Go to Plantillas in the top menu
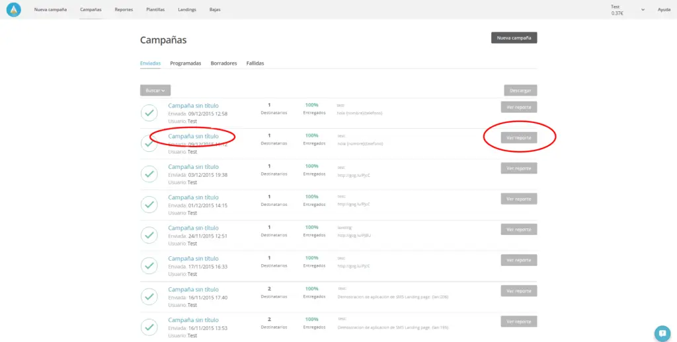 pyautogui.click(x=156, y=10)
